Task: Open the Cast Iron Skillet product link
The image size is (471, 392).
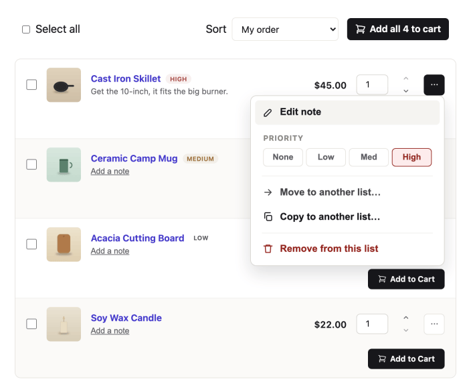Action: (x=126, y=79)
